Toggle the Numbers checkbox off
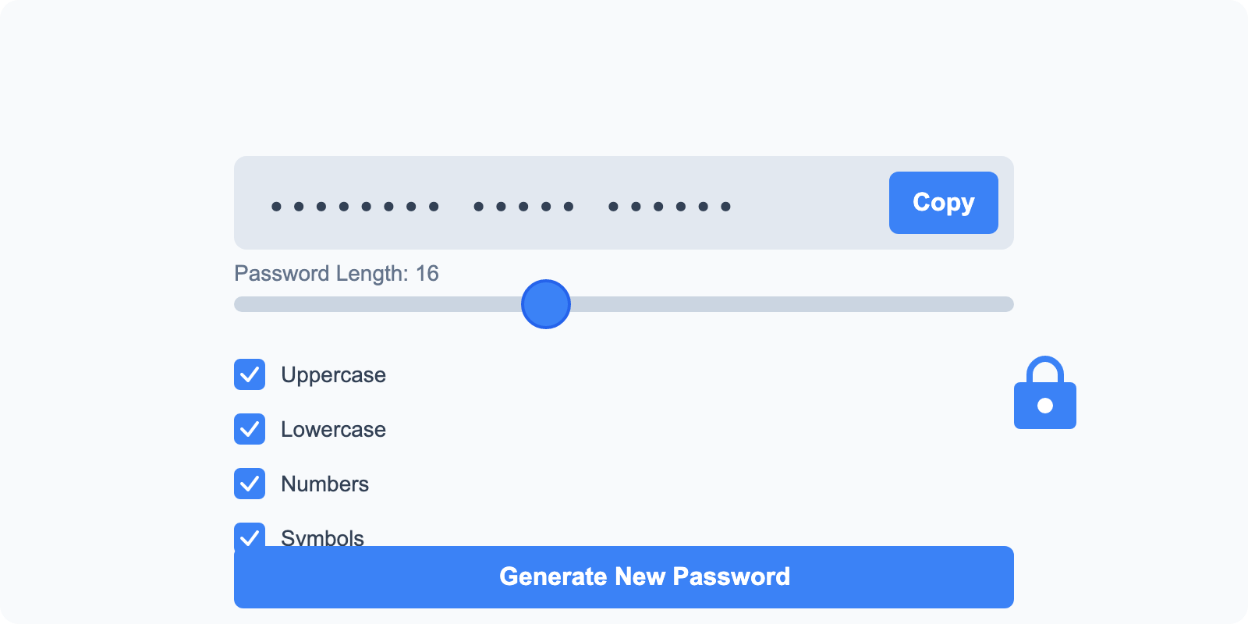This screenshot has height=624, width=1248. [x=250, y=484]
